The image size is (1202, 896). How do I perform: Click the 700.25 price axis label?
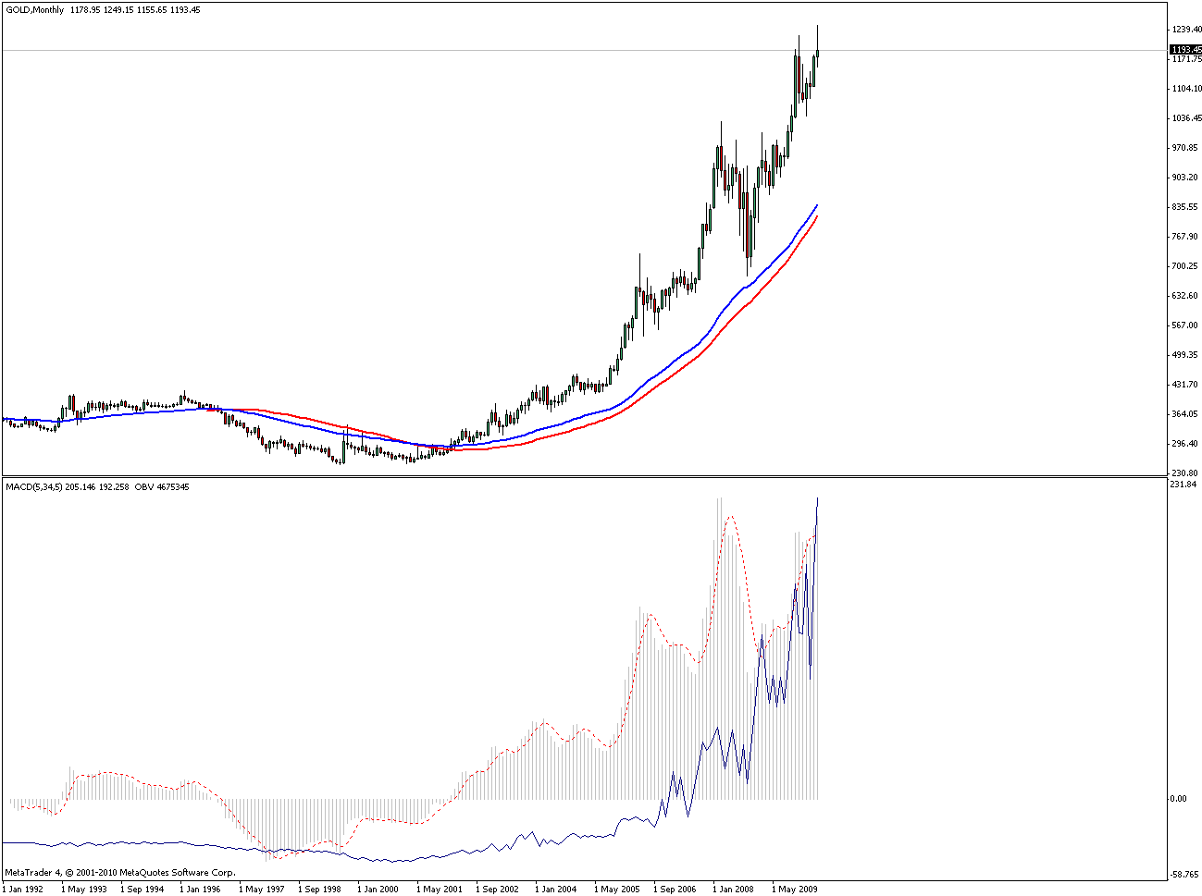pyautogui.click(x=1186, y=266)
